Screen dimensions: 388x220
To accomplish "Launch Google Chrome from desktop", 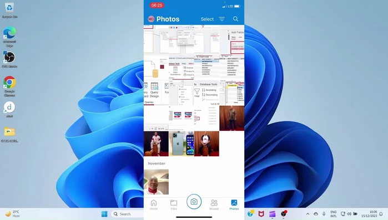I will pyautogui.click(x=9, y=86).
